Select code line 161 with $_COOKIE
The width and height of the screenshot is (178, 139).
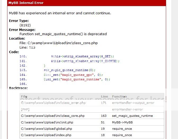[x=69, y=61]
